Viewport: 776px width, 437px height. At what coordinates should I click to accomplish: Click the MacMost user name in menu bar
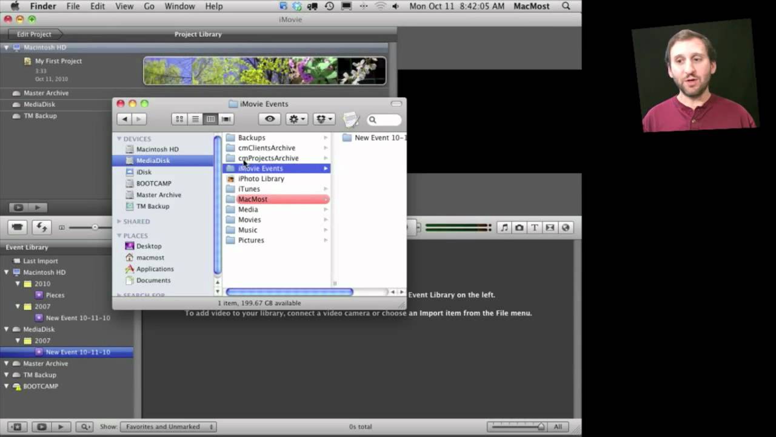click(532, 6)
